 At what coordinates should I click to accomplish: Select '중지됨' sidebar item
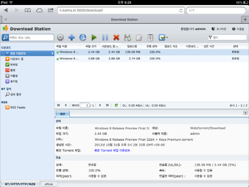pyautogui.click(x=11, y=81)
